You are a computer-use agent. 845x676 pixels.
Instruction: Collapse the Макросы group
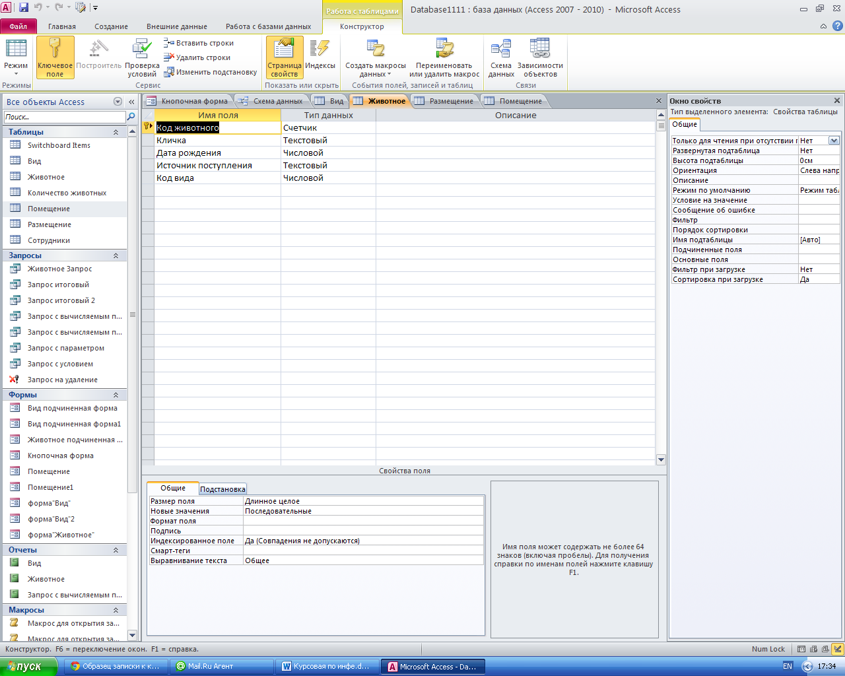tap(116, 610)
